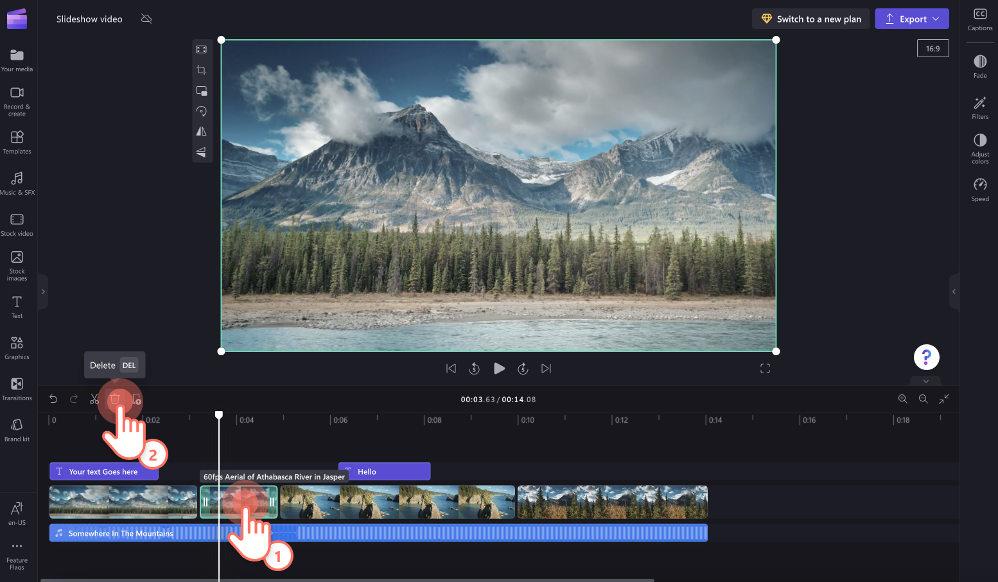Select the Hello text clip on the timeline
This screenshot has width=998, height=582.
(x=384, y=471)
